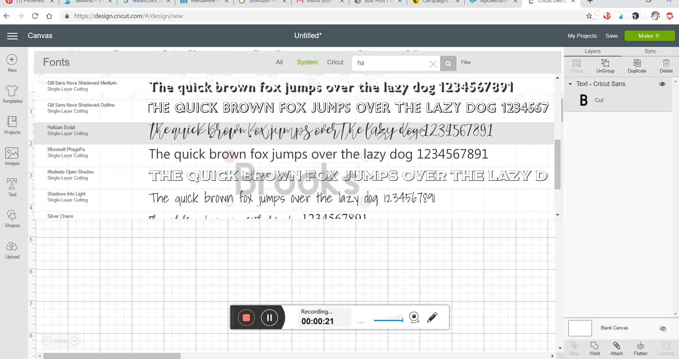Click the pencil annotate icon on recorder

432,317
